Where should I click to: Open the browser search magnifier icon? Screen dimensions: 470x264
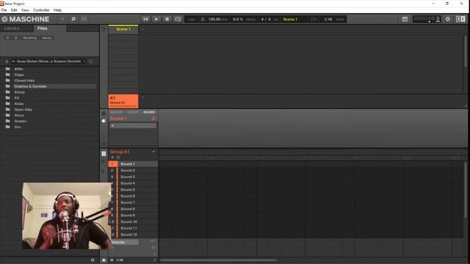(73, 19)
